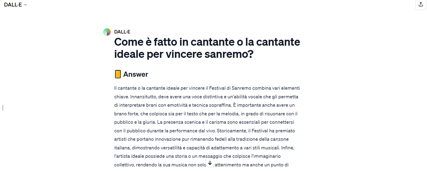427x171 pixels.
Task: Click the line starting "brano forte, che colpisca"
Action: 206,114
